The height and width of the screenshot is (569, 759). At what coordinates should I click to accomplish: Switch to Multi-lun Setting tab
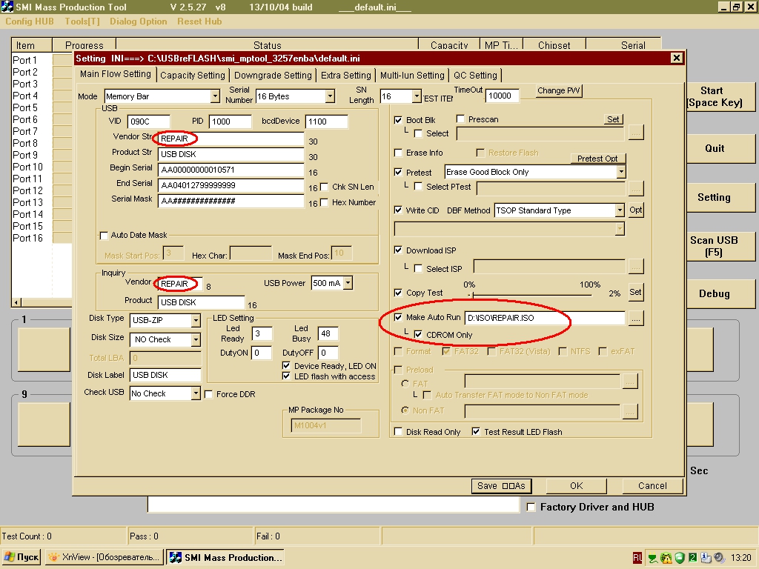(x=412, y=76)
